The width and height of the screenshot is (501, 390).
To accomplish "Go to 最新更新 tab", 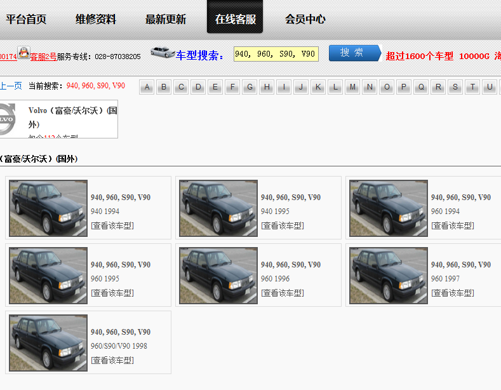I will point(166,19).
